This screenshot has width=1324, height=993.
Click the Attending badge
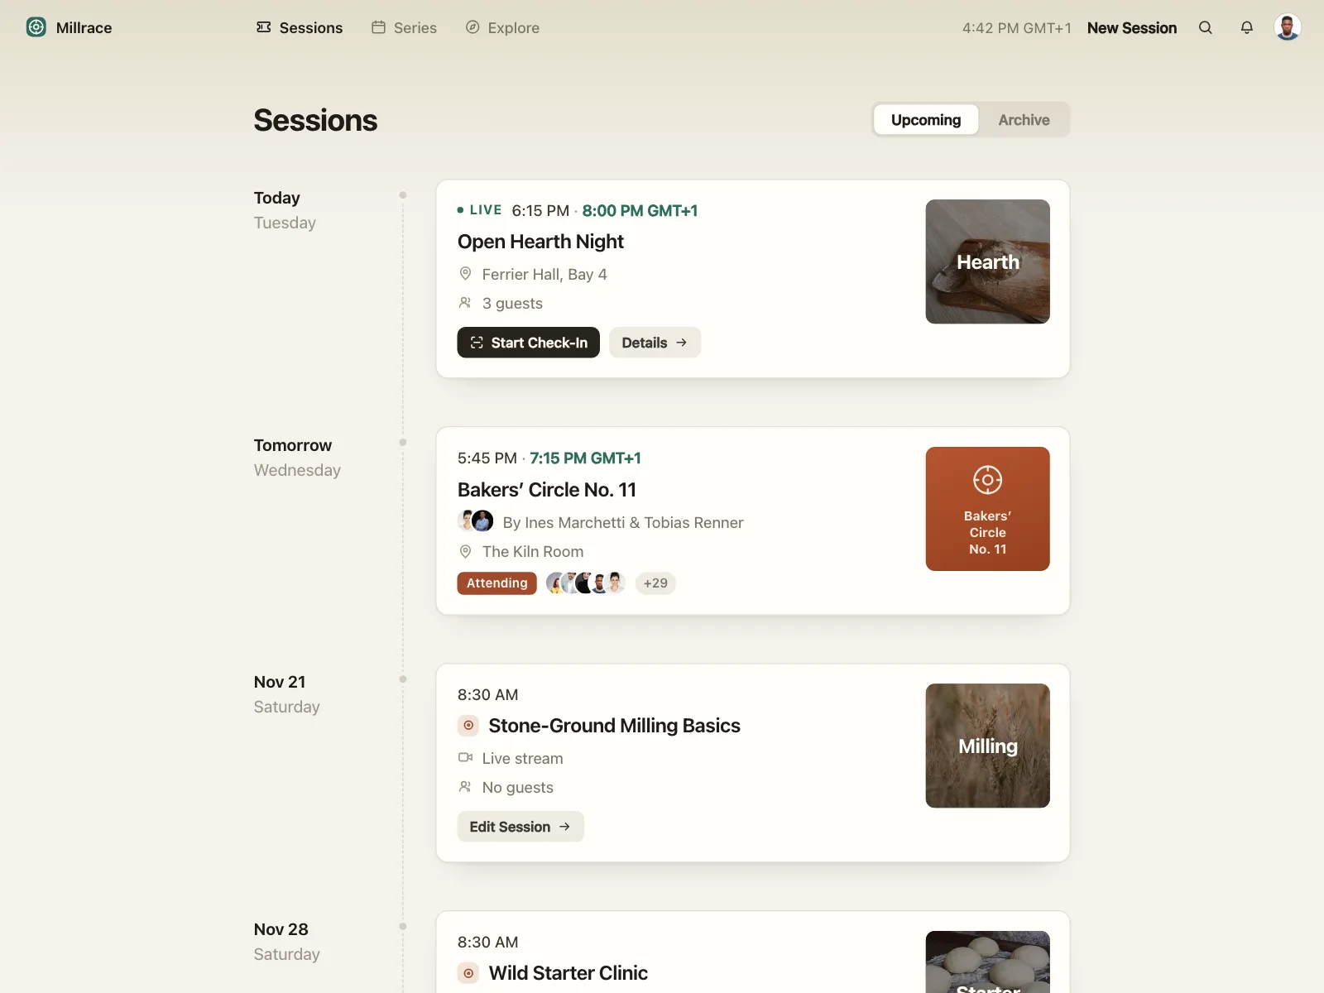click(497, 583)
